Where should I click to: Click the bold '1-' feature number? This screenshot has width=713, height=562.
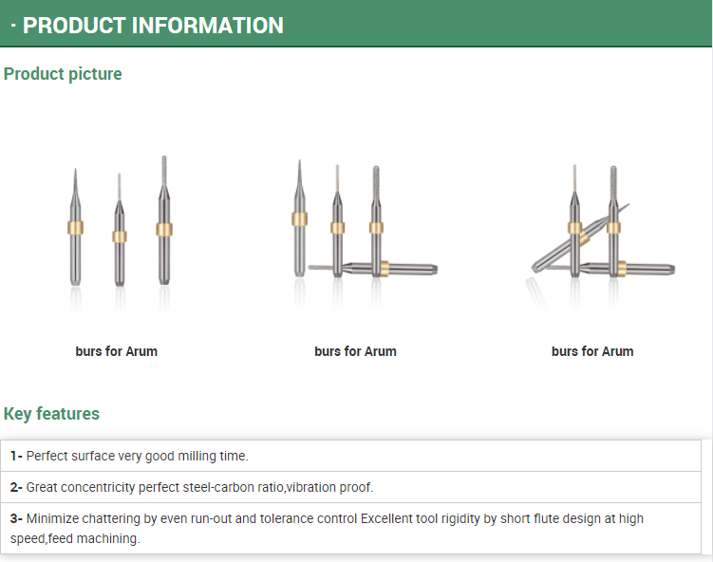point(16,456)
